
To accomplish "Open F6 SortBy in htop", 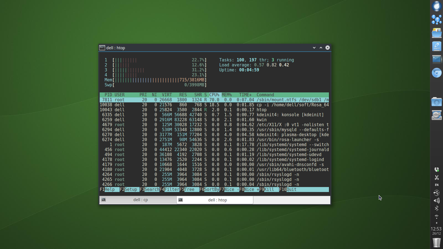I will coord(209,190).
